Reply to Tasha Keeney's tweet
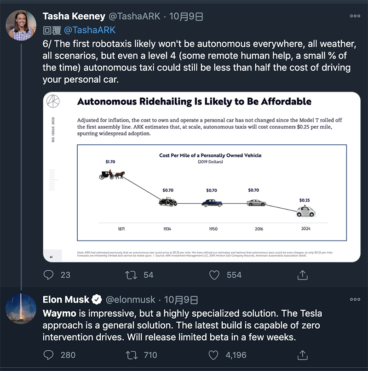 pos(49,275)
